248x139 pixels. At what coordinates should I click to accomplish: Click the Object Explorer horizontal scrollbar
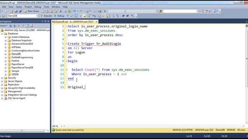(x=22, y=131)
